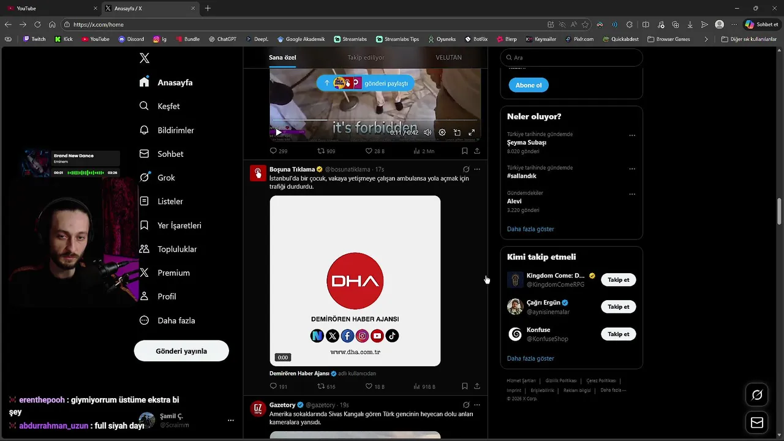The width and height of the screenshot is (784, 441).
Task: Open Anasayfa home in sidebar
Action: 166,82
